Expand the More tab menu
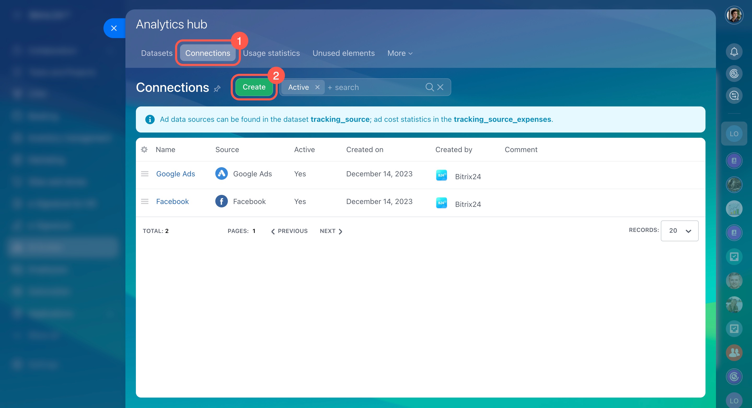This screenshot has width=752, height=408. (x=400, y=53)
